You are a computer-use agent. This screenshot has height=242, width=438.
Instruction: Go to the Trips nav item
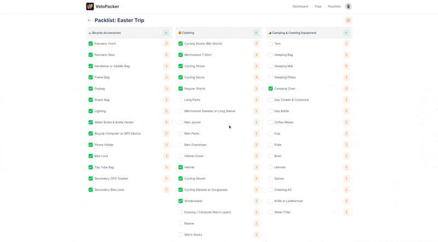(x=318, y=7)
